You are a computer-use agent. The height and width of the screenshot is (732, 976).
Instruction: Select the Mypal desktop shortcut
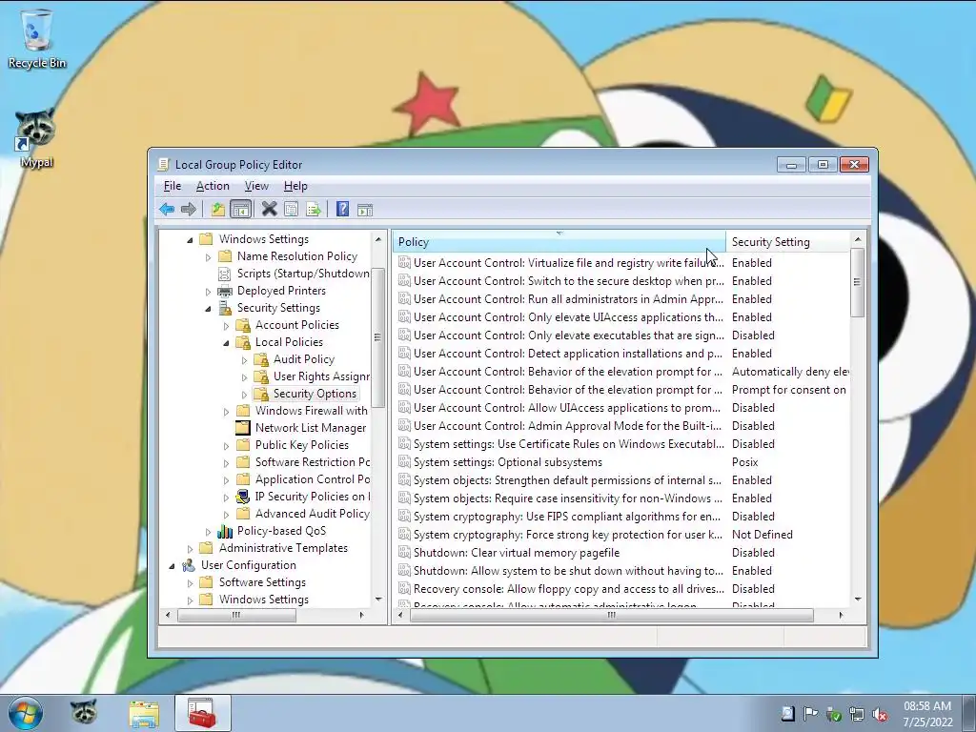tap(35, 139)
